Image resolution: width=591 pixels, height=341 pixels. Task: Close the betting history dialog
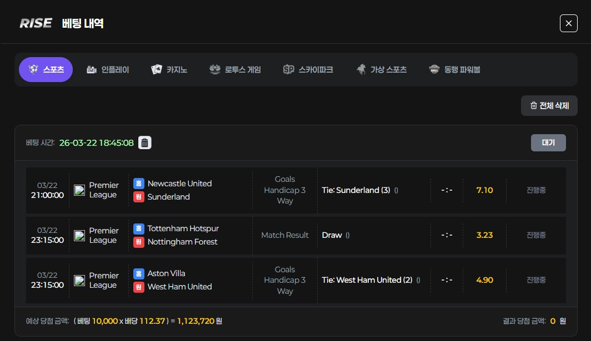(x=569, y=23)
